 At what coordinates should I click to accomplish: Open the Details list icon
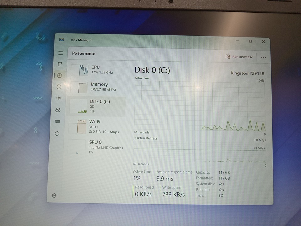pos(57,121)
